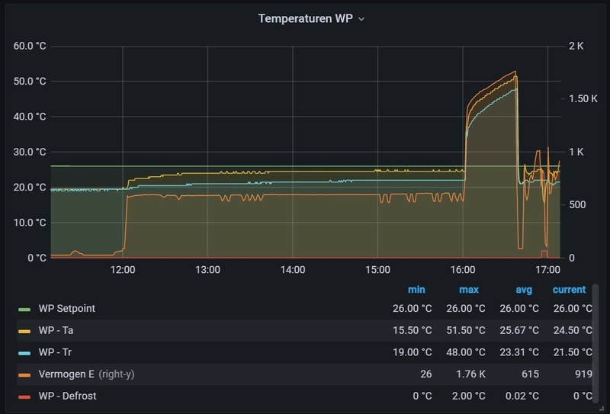Toggle the WP - Ta series label
610x414 pixels.
(56, 330)
